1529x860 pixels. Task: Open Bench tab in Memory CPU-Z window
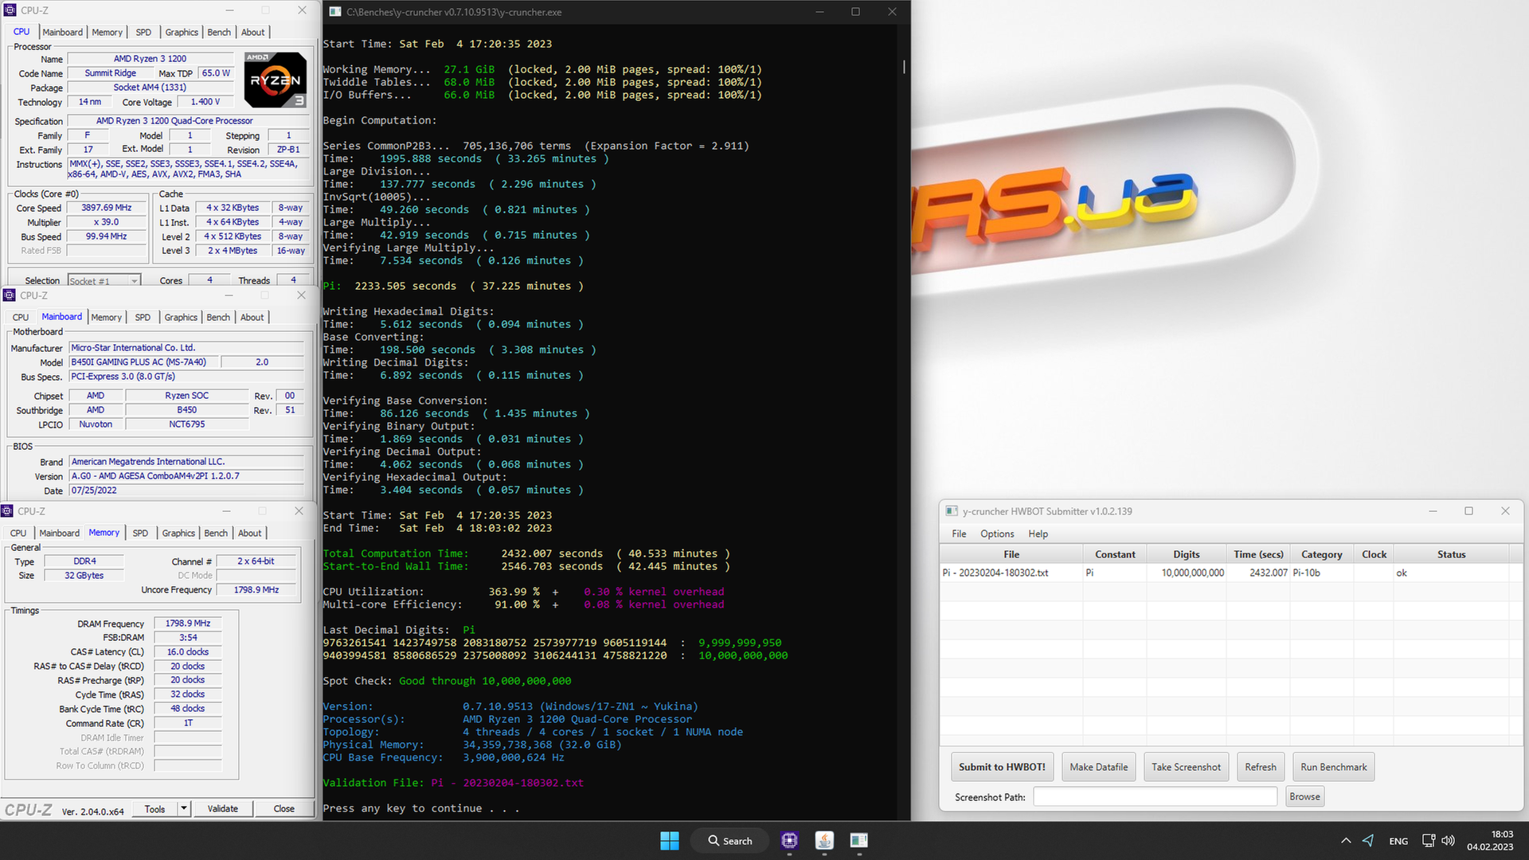click(216, 534)
